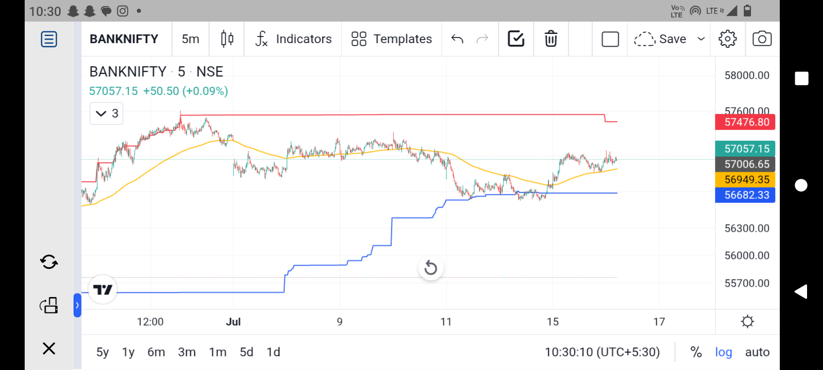
Task: Open the watchlist menu icon in left sidebar
Action: pos(49,39)
